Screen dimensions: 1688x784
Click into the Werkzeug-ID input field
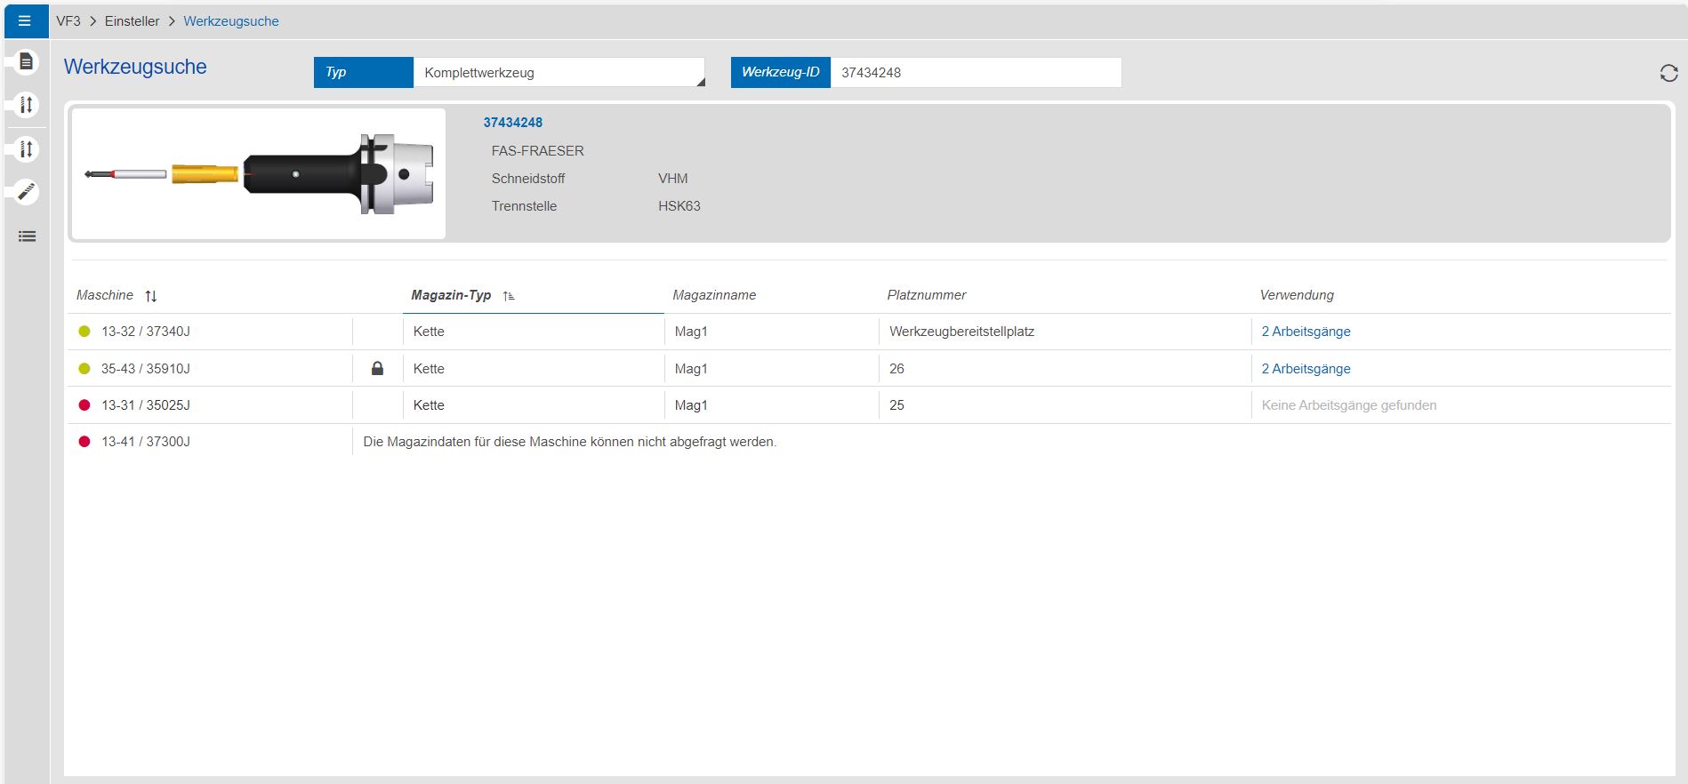[975, 73]
